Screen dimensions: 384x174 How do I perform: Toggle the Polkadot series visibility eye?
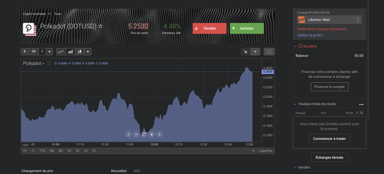(49, 63)
